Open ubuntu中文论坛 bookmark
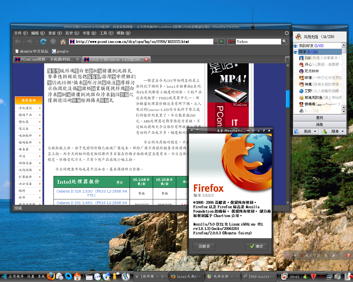353x282 pixels. coord(32,51)
